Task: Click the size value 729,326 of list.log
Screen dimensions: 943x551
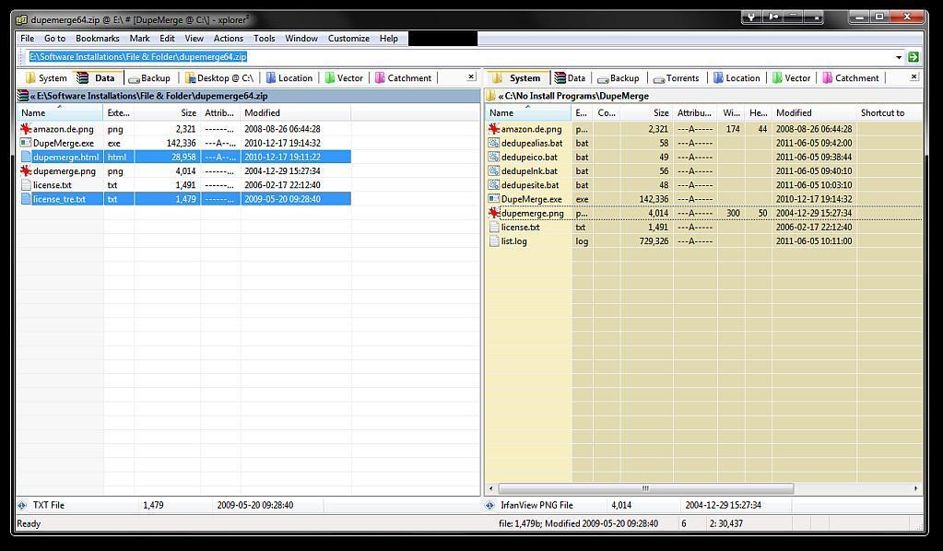Action: coord(654,241)
